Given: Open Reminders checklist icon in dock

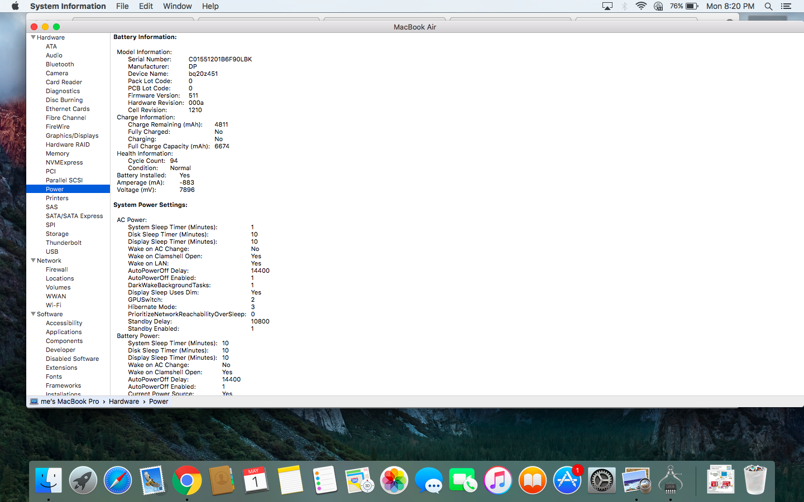Looking at the screenshot, I should (325, 480).
